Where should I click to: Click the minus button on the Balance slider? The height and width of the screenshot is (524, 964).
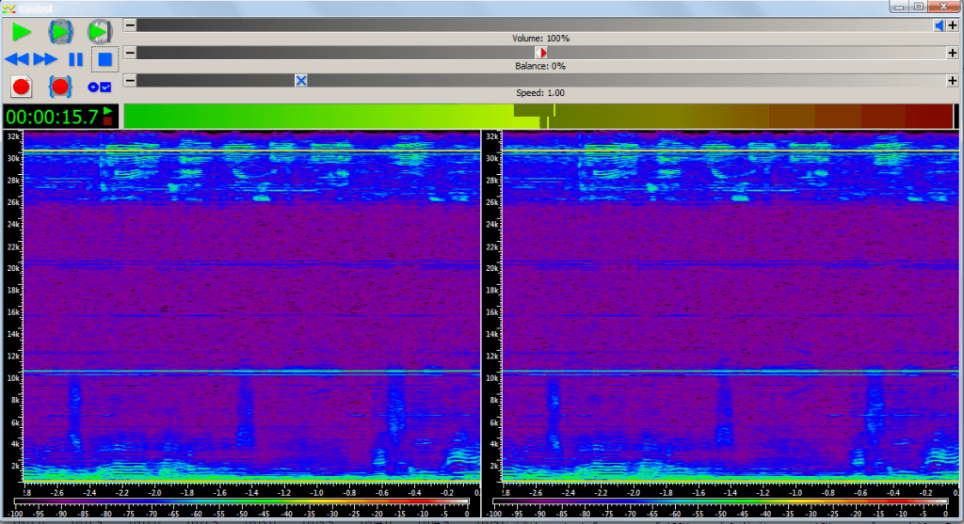(130, 53)
